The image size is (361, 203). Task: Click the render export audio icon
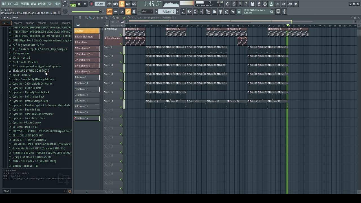tap(259, 4)
